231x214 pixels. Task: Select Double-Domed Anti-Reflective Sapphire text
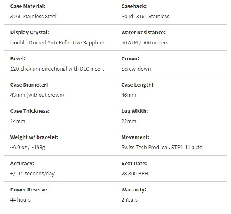point(57,42)
